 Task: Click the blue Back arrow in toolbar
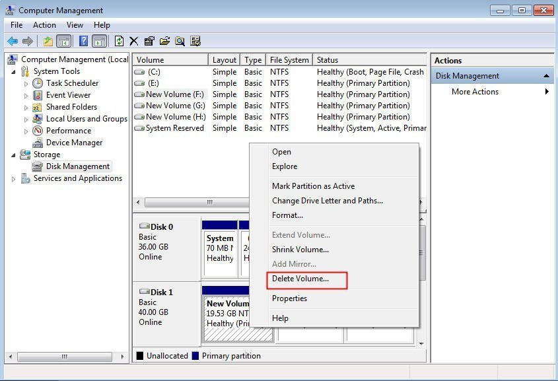[13, 41]
